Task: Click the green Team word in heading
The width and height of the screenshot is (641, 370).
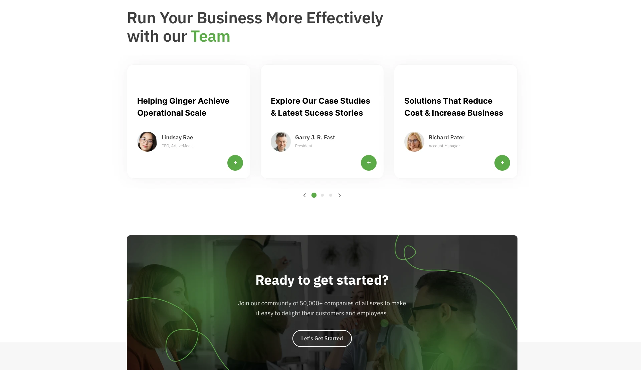Action: click(210, 36)
